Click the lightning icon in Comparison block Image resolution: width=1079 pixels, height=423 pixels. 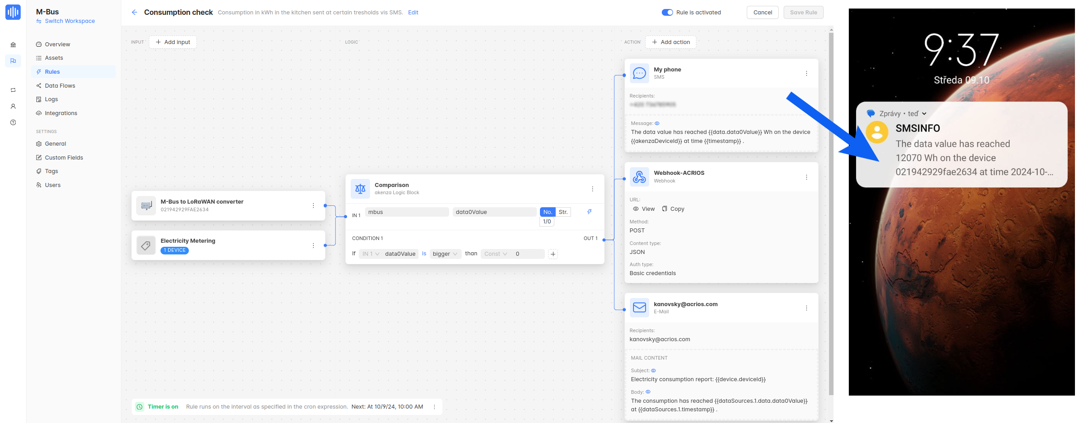(x=589, y=212)
